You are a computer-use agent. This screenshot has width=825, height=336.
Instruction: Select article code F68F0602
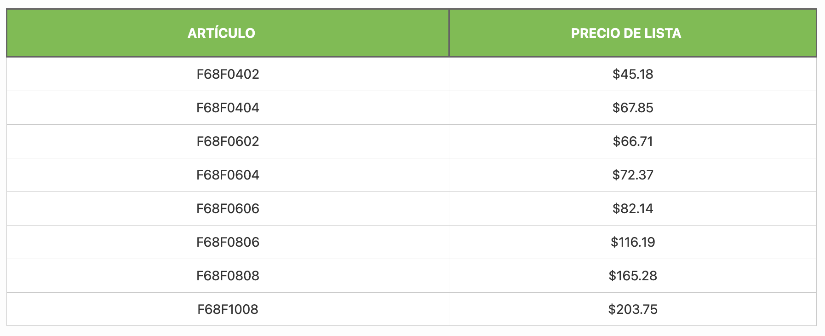tap(228, 141)
